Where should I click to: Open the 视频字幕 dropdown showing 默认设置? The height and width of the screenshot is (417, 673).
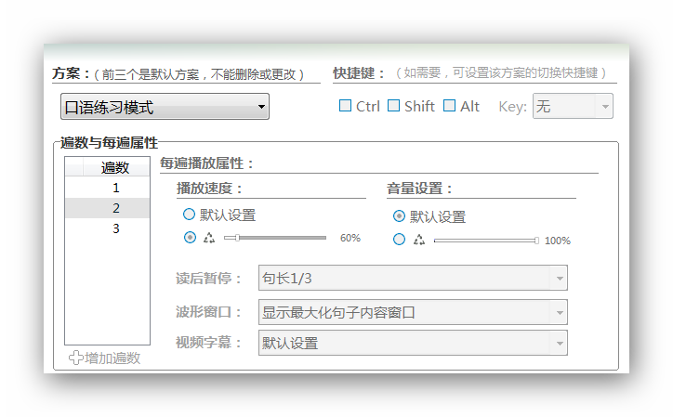pos(413,343)
